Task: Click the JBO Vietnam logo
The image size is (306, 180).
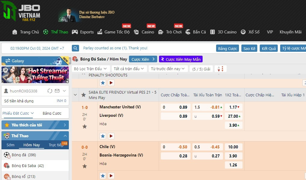Action: [x=21, y=11]
